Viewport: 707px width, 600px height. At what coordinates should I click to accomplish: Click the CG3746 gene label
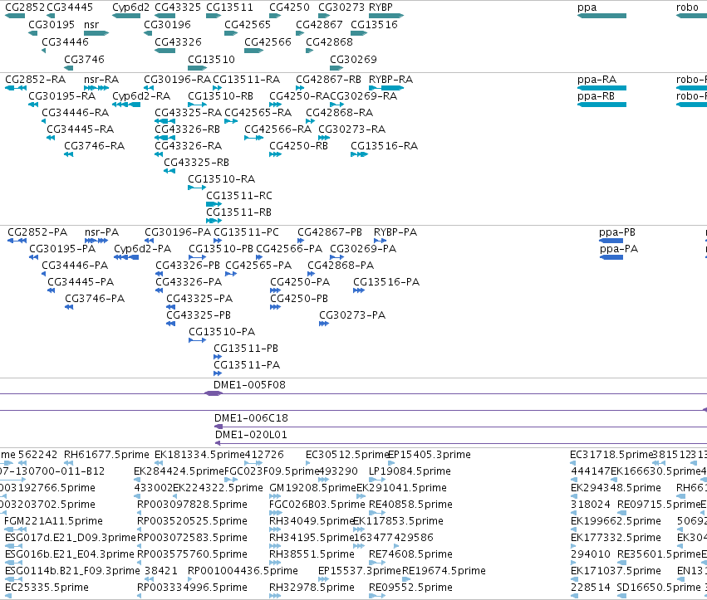pyautogui.click(x=84, y=60)
